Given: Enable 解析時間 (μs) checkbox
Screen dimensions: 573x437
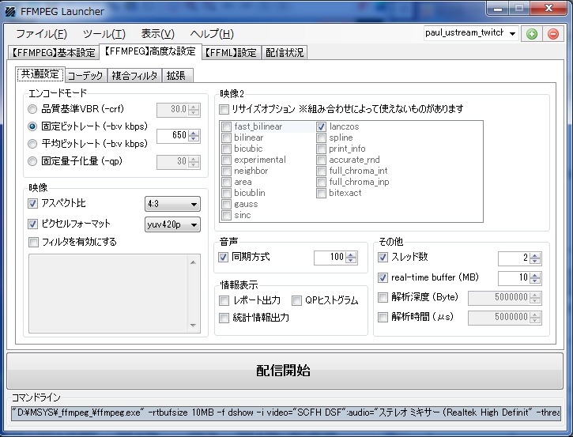Looking at the screenshot, I should (383, 317).
